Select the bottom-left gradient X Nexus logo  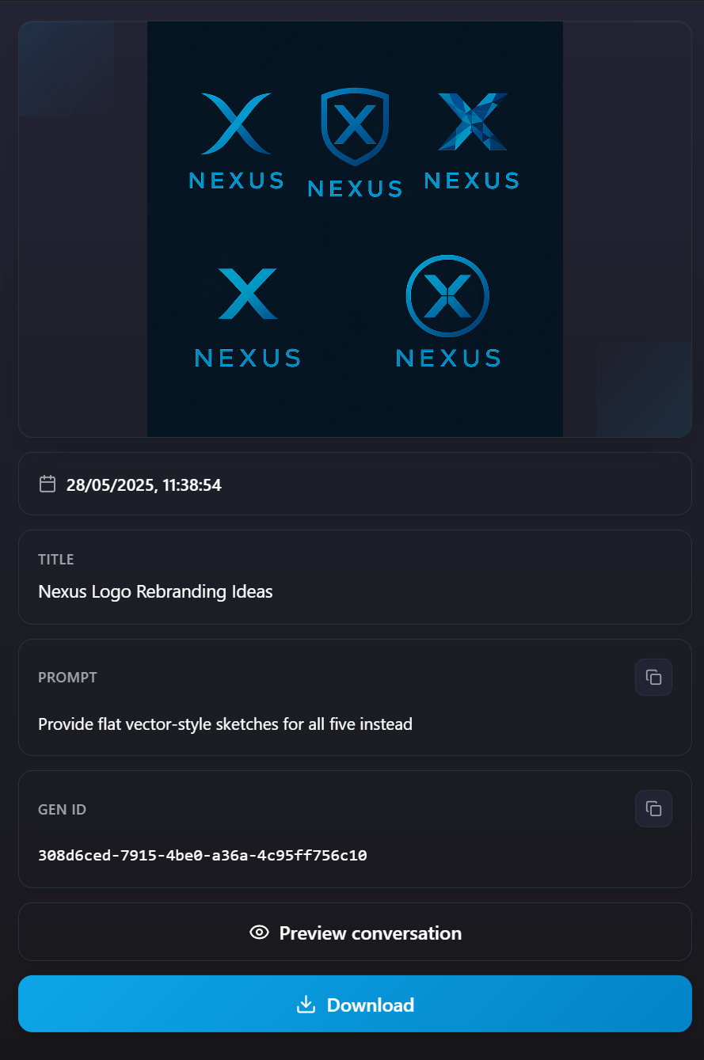247,293
